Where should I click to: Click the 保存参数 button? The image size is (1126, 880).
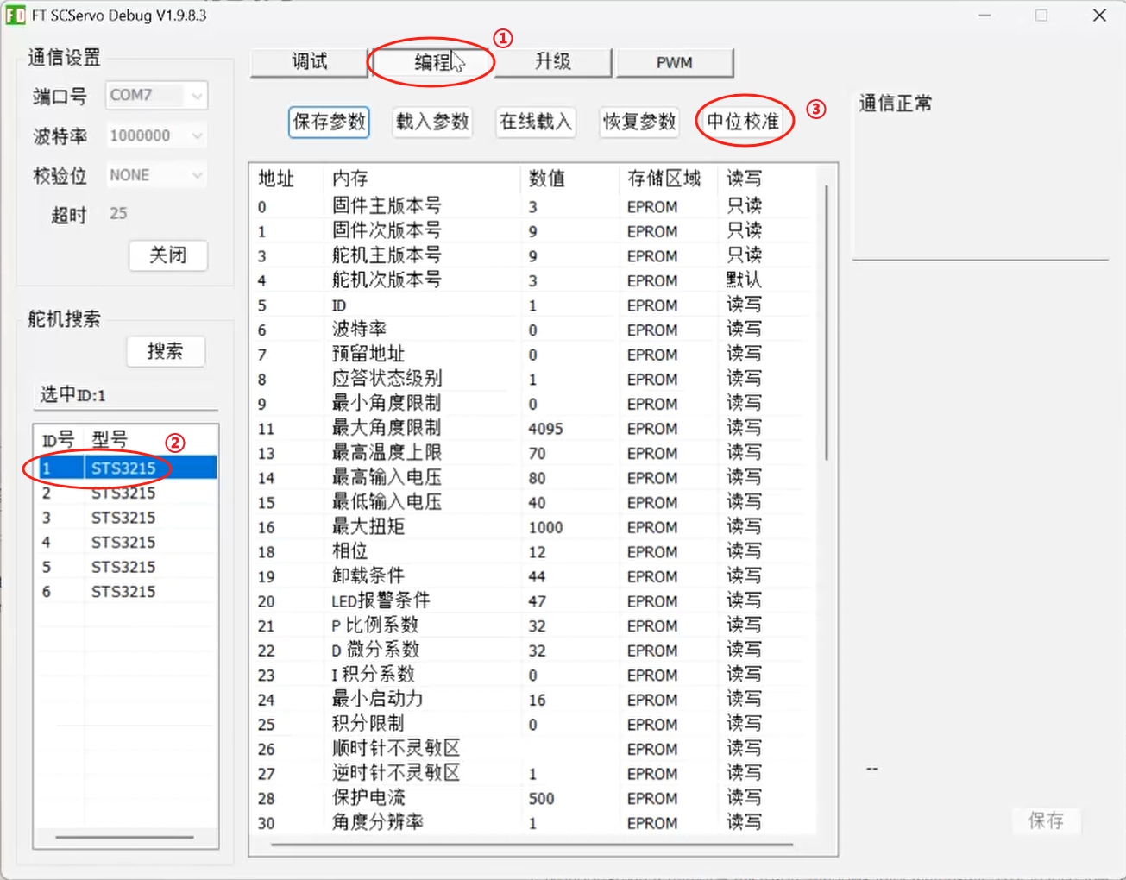(x=329, y=122)
